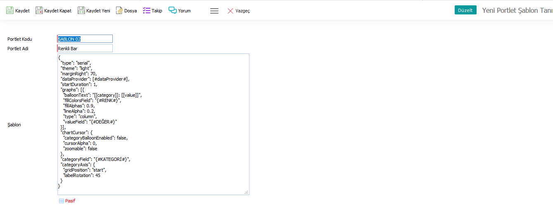The image size is (553, 214).
Task: Click the Kaydet Yeni disk icon
Action: [x=81, y=11]
